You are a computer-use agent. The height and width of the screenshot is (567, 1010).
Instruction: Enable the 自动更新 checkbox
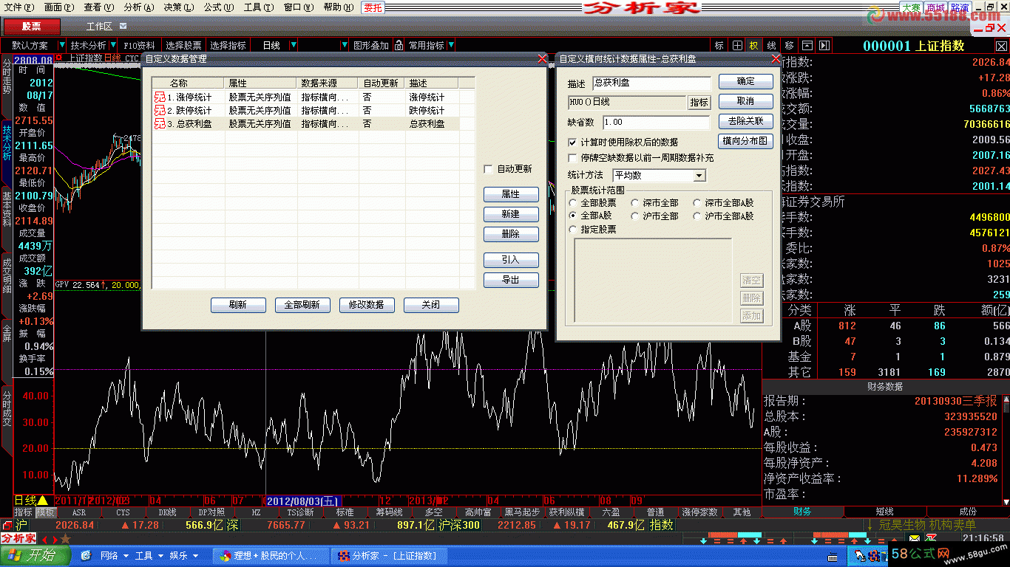tap(488, 169)
